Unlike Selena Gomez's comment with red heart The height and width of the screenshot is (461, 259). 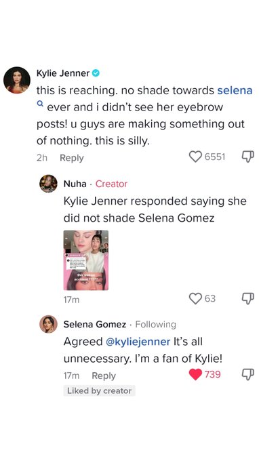[x=195, y=374]
